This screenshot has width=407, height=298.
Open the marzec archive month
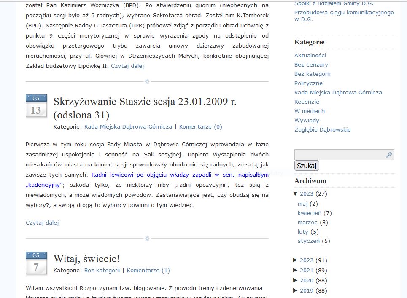click(x=307, y=223)
